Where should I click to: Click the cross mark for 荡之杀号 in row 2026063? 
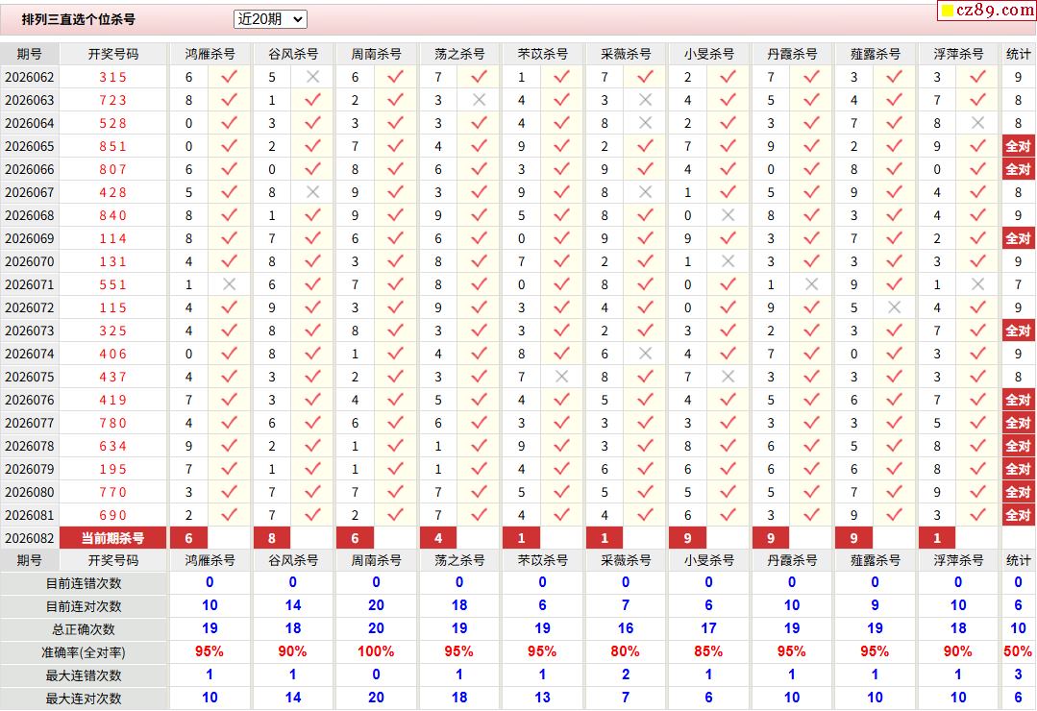479,100
